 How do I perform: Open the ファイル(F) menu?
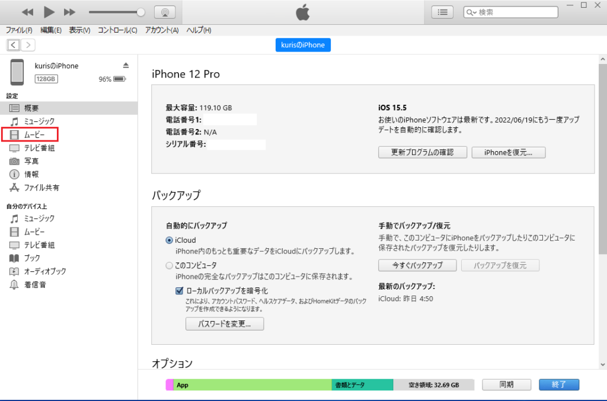pos(19,30)
